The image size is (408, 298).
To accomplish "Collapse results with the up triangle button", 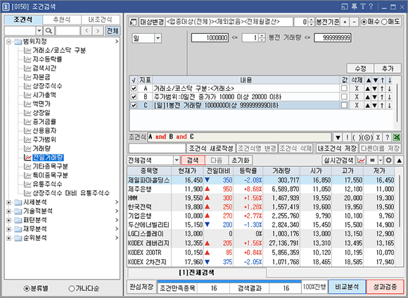I will pos(399,160).
